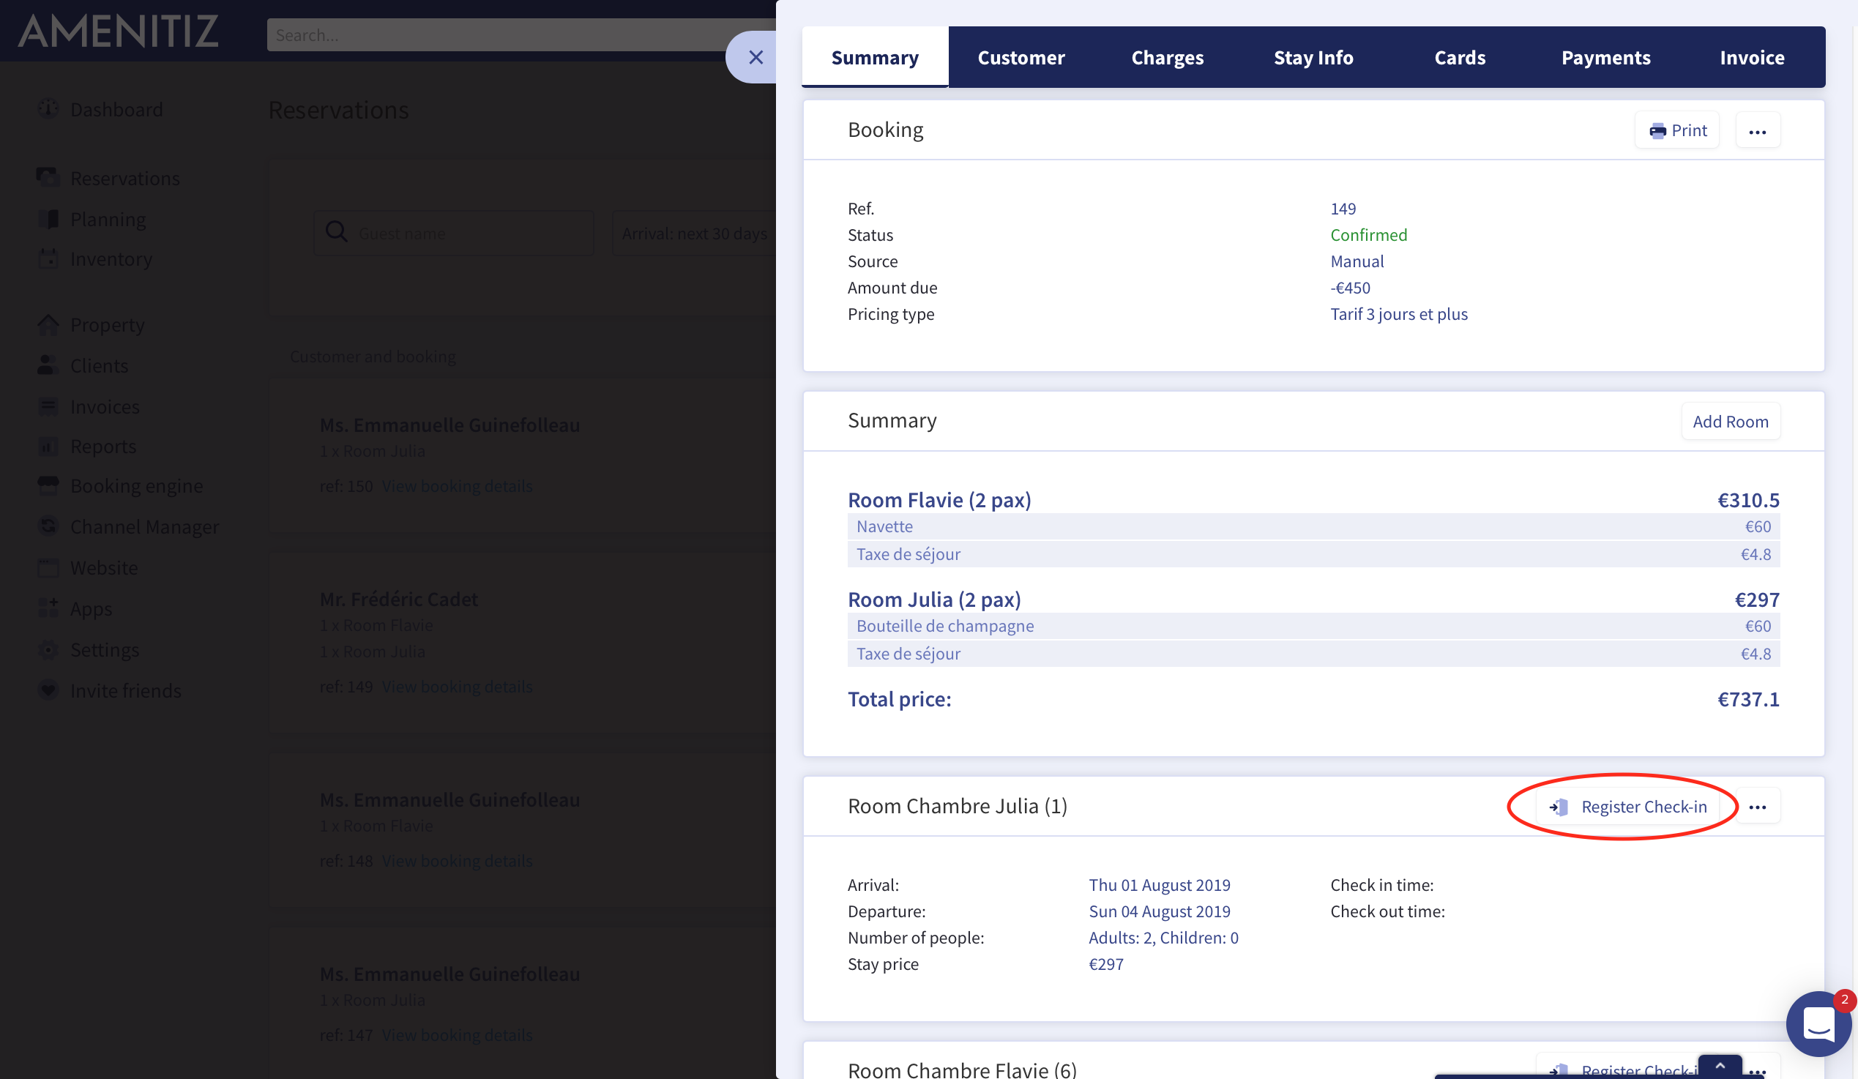1858x1079 pixels.
Task: Click the Planning sidebar icon
Action: (x=48, y=219)
